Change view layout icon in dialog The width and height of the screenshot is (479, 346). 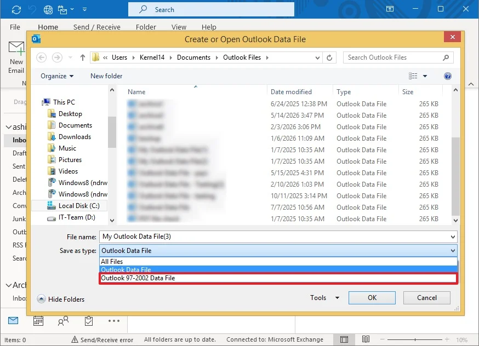coord(413,76)
